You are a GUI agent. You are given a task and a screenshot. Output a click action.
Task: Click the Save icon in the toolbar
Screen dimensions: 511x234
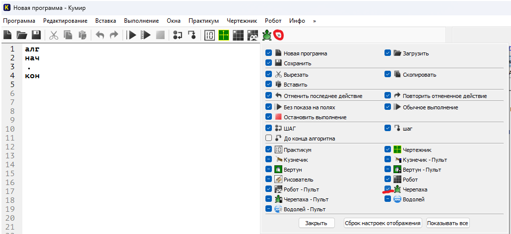tap(36, 35)
